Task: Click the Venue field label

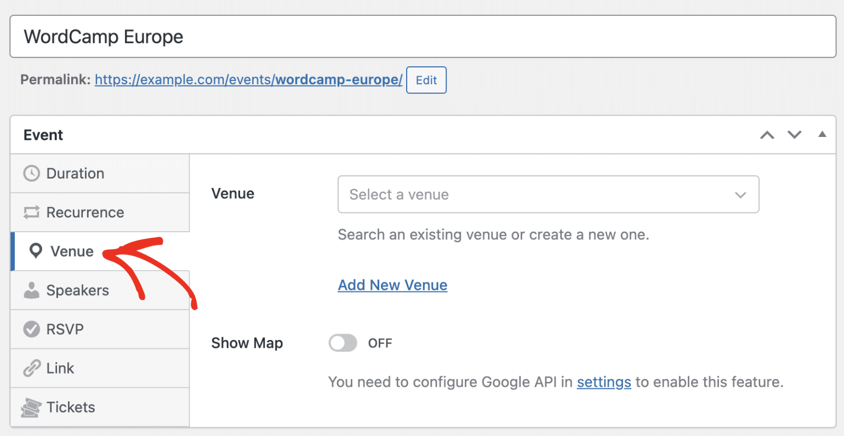Action: (x=233, y=193)
